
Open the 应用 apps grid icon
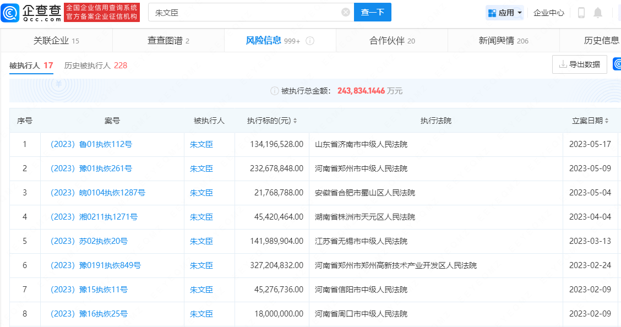(492, 13)
